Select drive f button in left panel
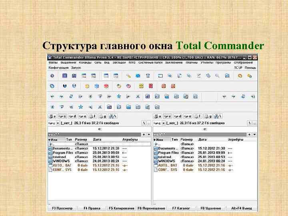The height and width of the screenshot is (216, 288). (x=92, y=116)
